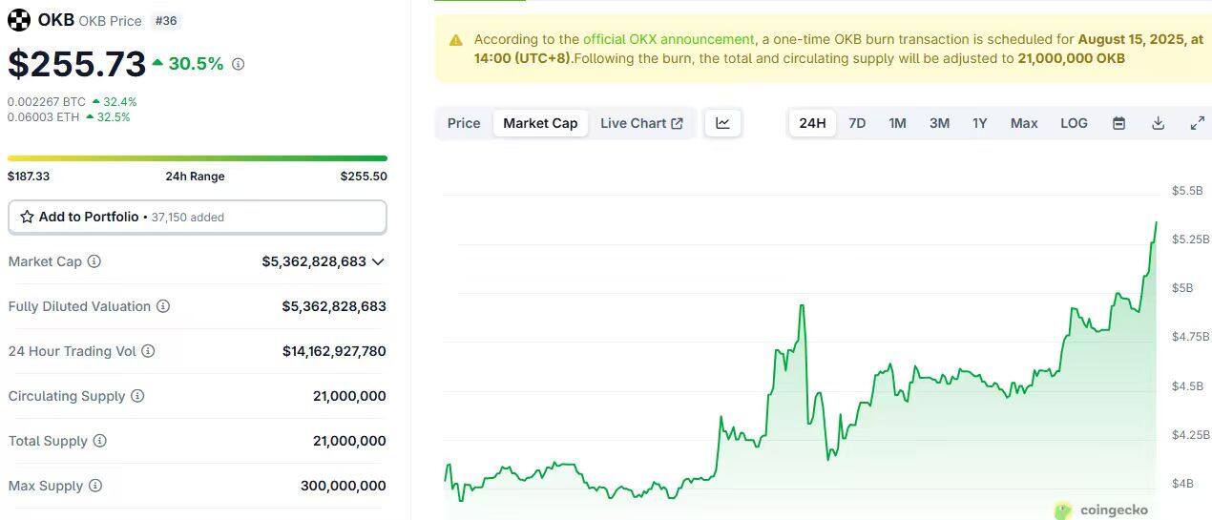Image resolution: width=1212 pixels, height=520 pixels.
Task: Show the Market Cap info tooltip icon
Action: [x=94, y=261]
